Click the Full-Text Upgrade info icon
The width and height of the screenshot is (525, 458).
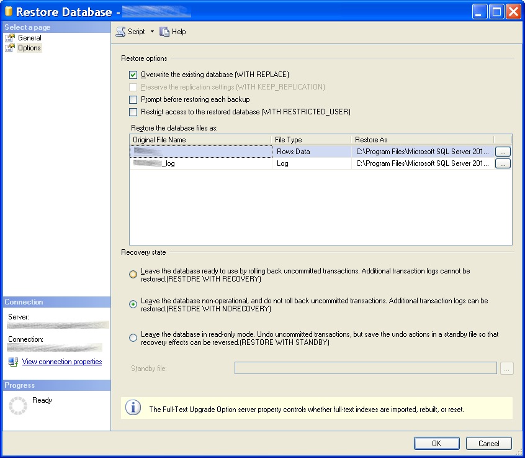click(x=133, y=408)
